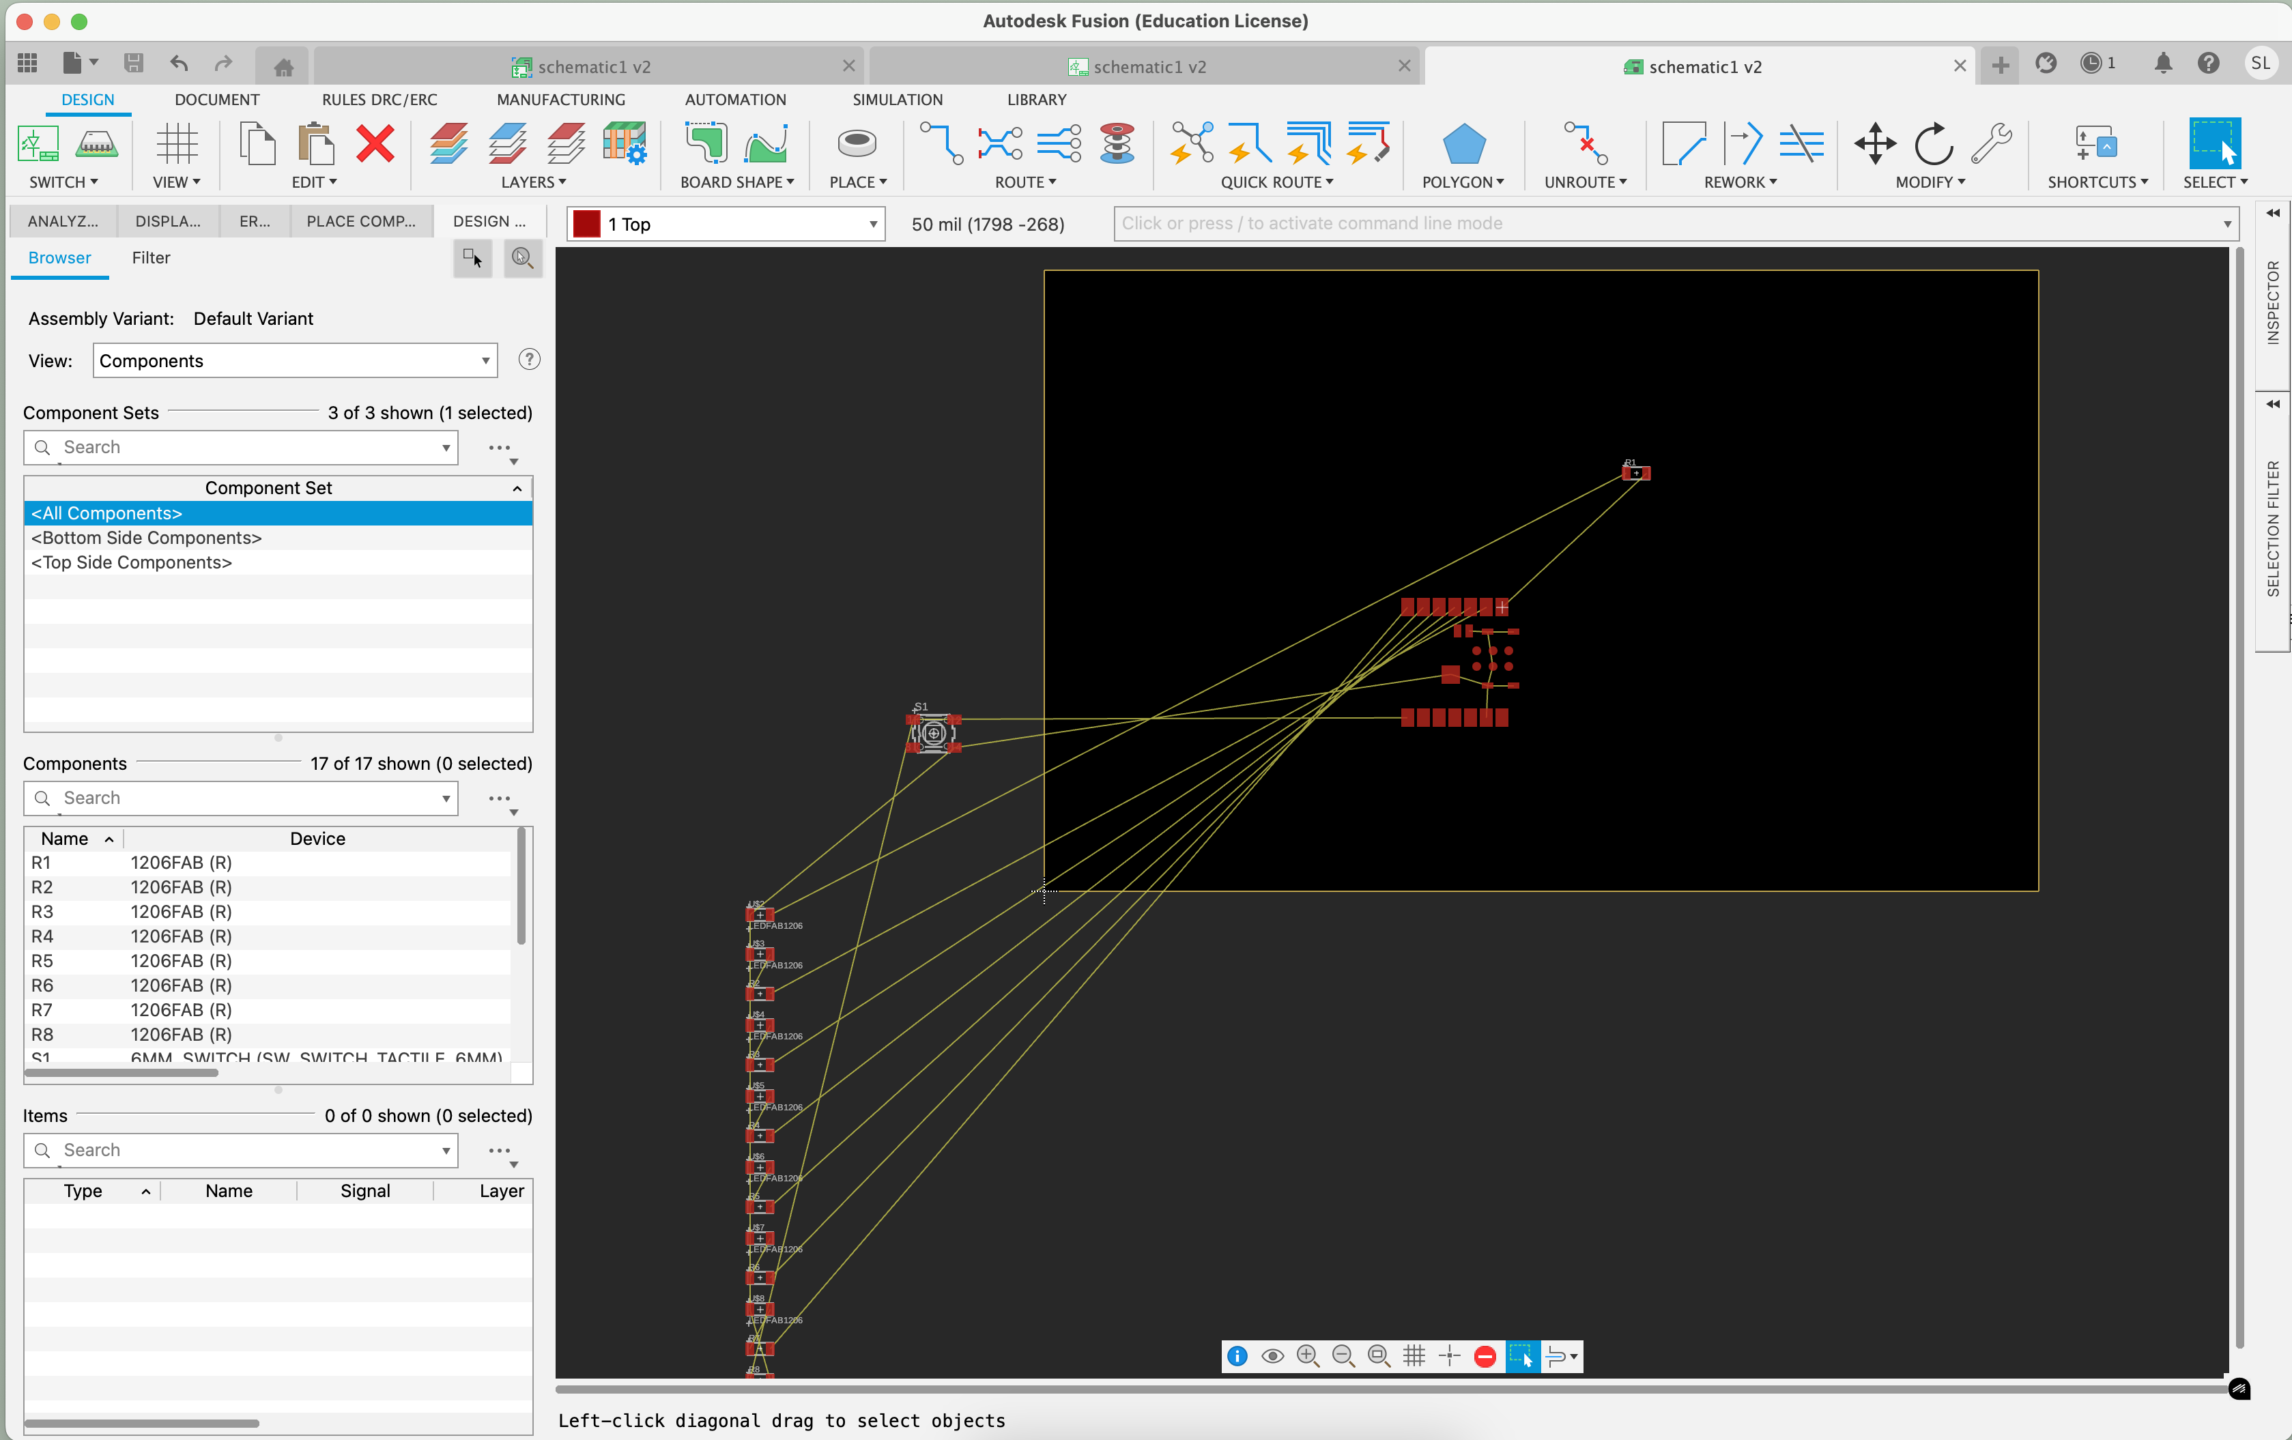Open the MODIFY dropdown menu

(1931, 182)
